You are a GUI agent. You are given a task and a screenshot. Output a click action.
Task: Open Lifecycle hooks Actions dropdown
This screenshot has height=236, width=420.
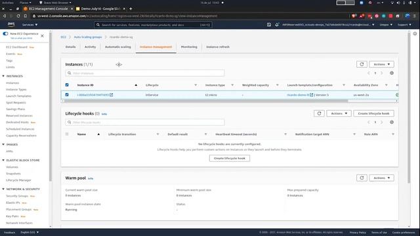tap(339, 113)
